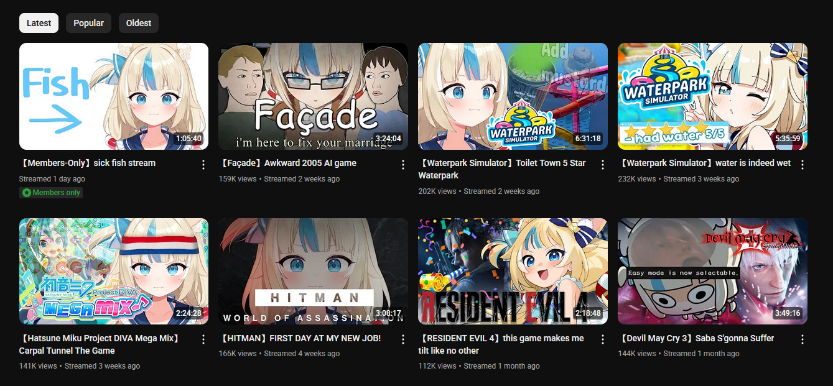This screenshot has width=833, height=386.
Task: Open kebab menu for water is indeed wet
Action: [803, 165]
